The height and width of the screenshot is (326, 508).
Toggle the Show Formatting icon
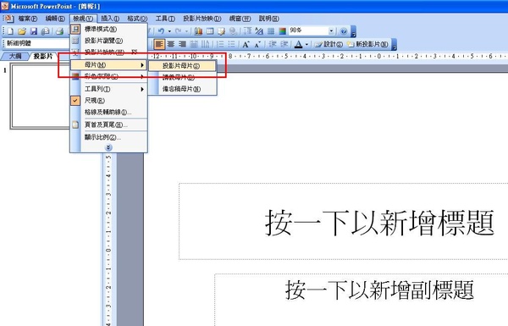pos(259,31)
